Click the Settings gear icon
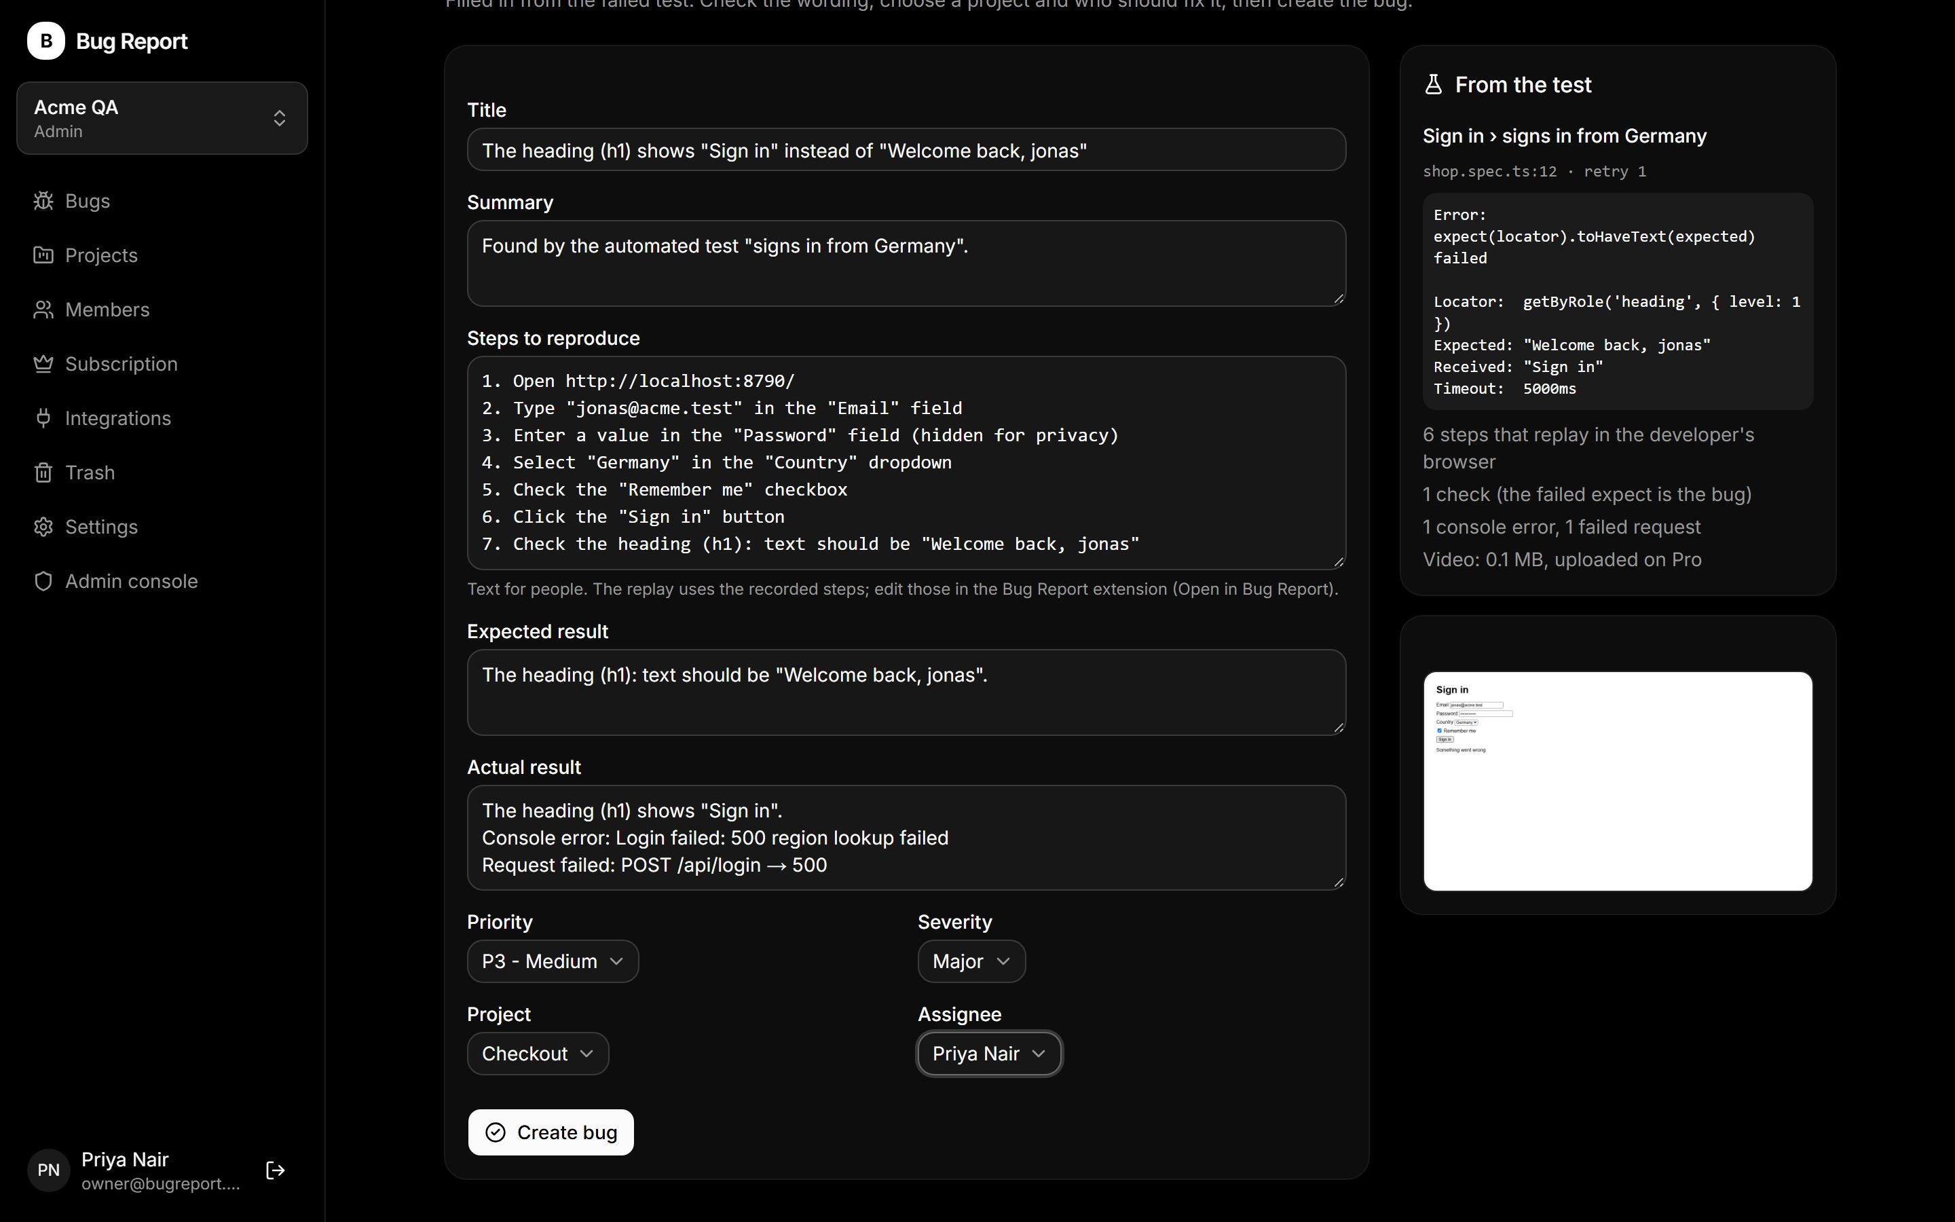1955x1222 pixels. (43, 527)
